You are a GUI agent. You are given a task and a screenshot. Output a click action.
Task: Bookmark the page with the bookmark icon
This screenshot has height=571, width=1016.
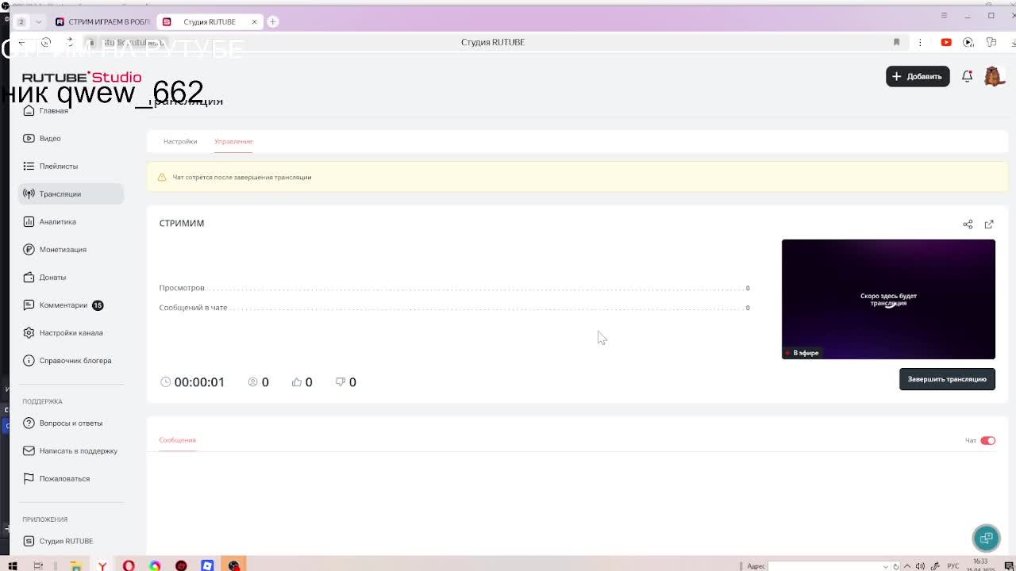click(x=896, y=42)
